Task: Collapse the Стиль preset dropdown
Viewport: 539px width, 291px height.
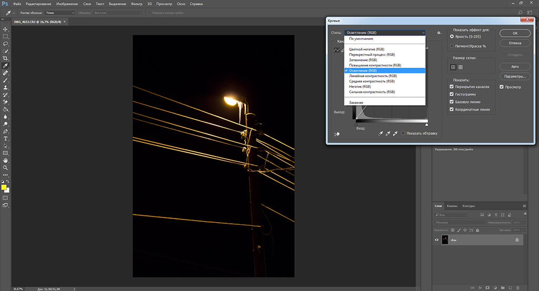Action: click(x=423, y=33)
